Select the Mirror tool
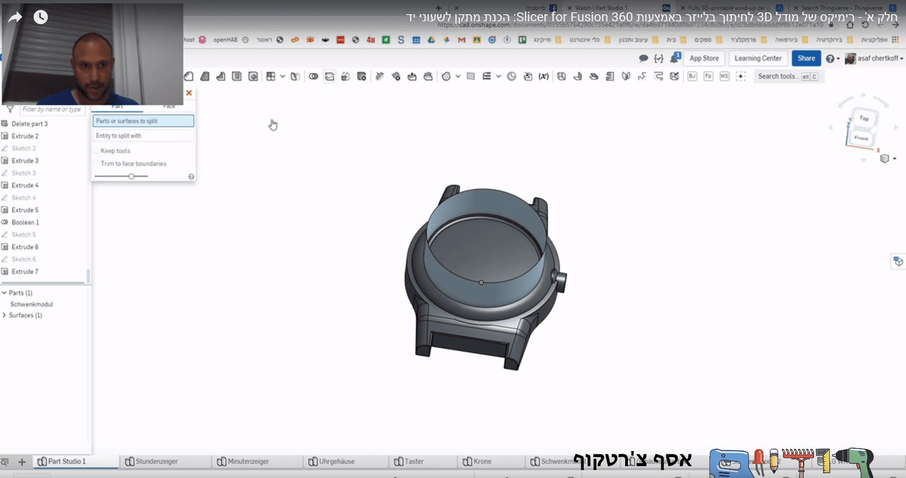The width and height of the screenshot is (906, 478). 296,76
